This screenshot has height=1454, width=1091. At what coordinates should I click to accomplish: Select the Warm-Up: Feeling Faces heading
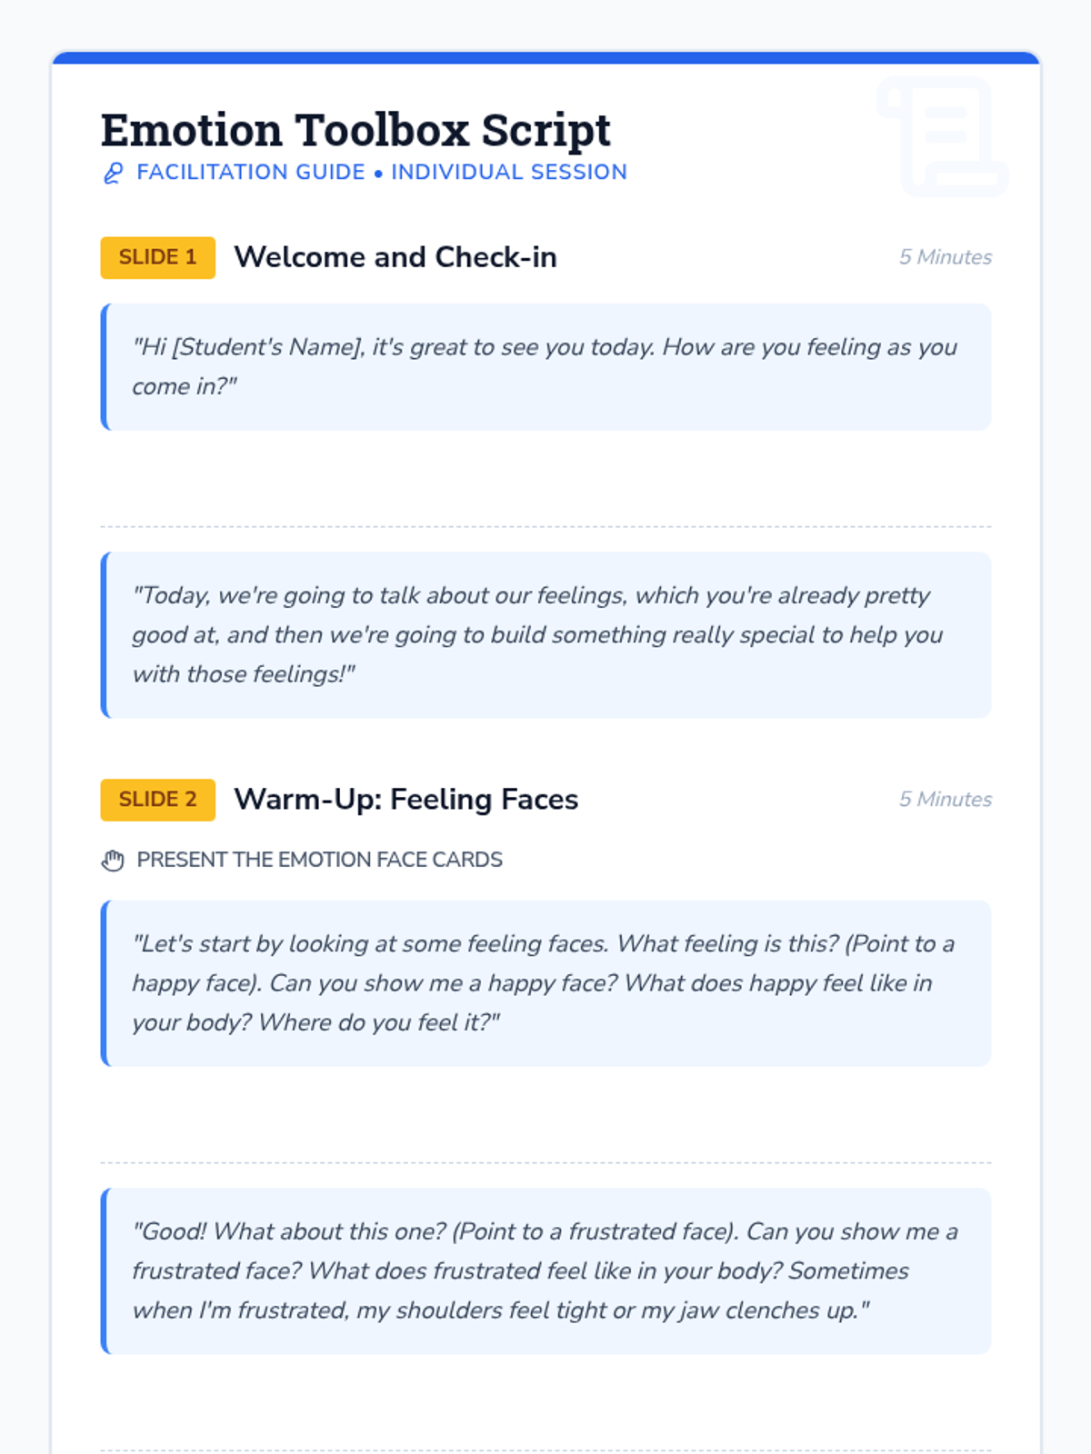point(405,800)
